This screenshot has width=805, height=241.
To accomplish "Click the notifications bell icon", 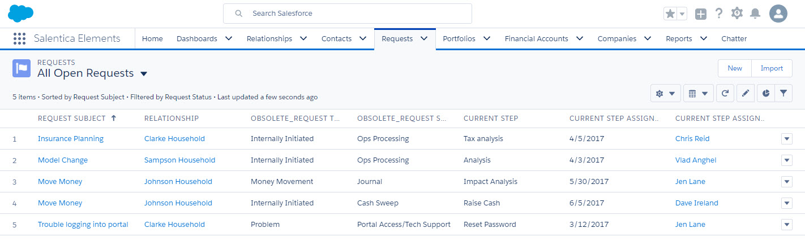I will (x=755, y=14).
